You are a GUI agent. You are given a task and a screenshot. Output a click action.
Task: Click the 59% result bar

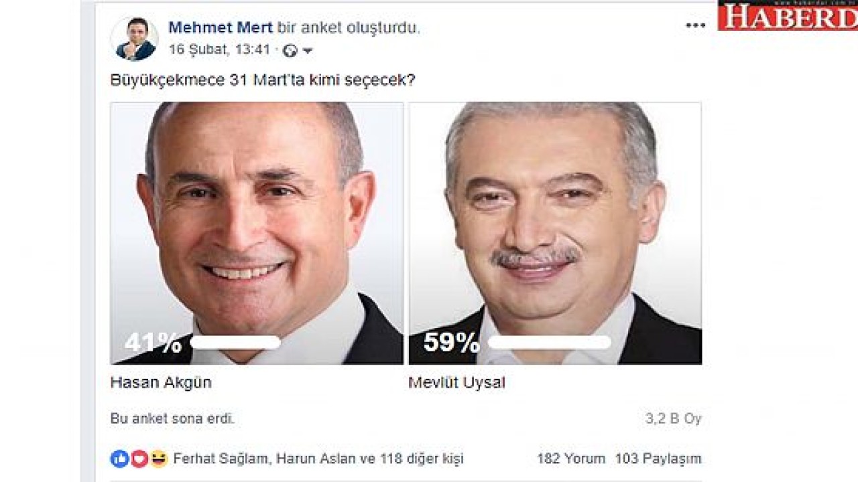click(x=549, y=343)
